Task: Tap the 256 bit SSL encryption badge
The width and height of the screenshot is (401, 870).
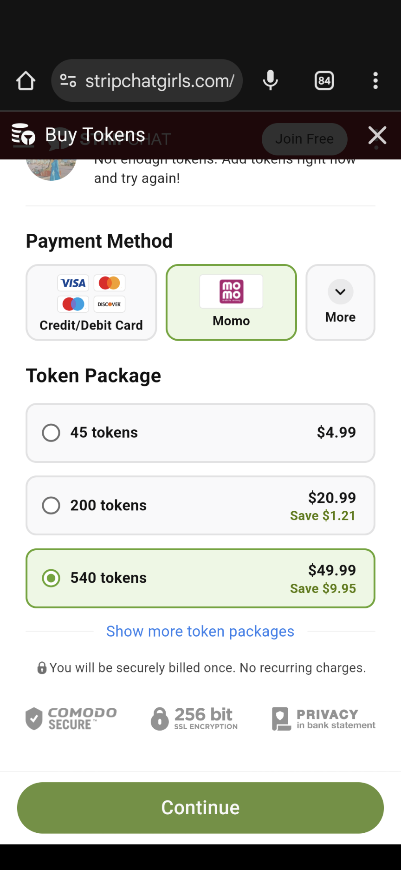Action: [194, 718]
